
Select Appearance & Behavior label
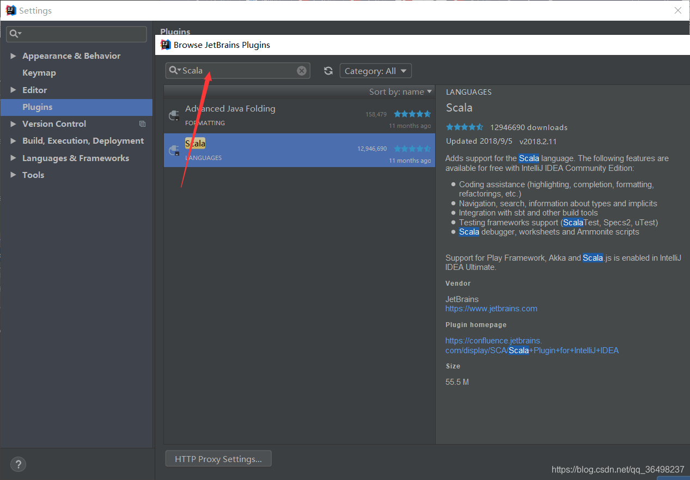click(x=71, y=56)
